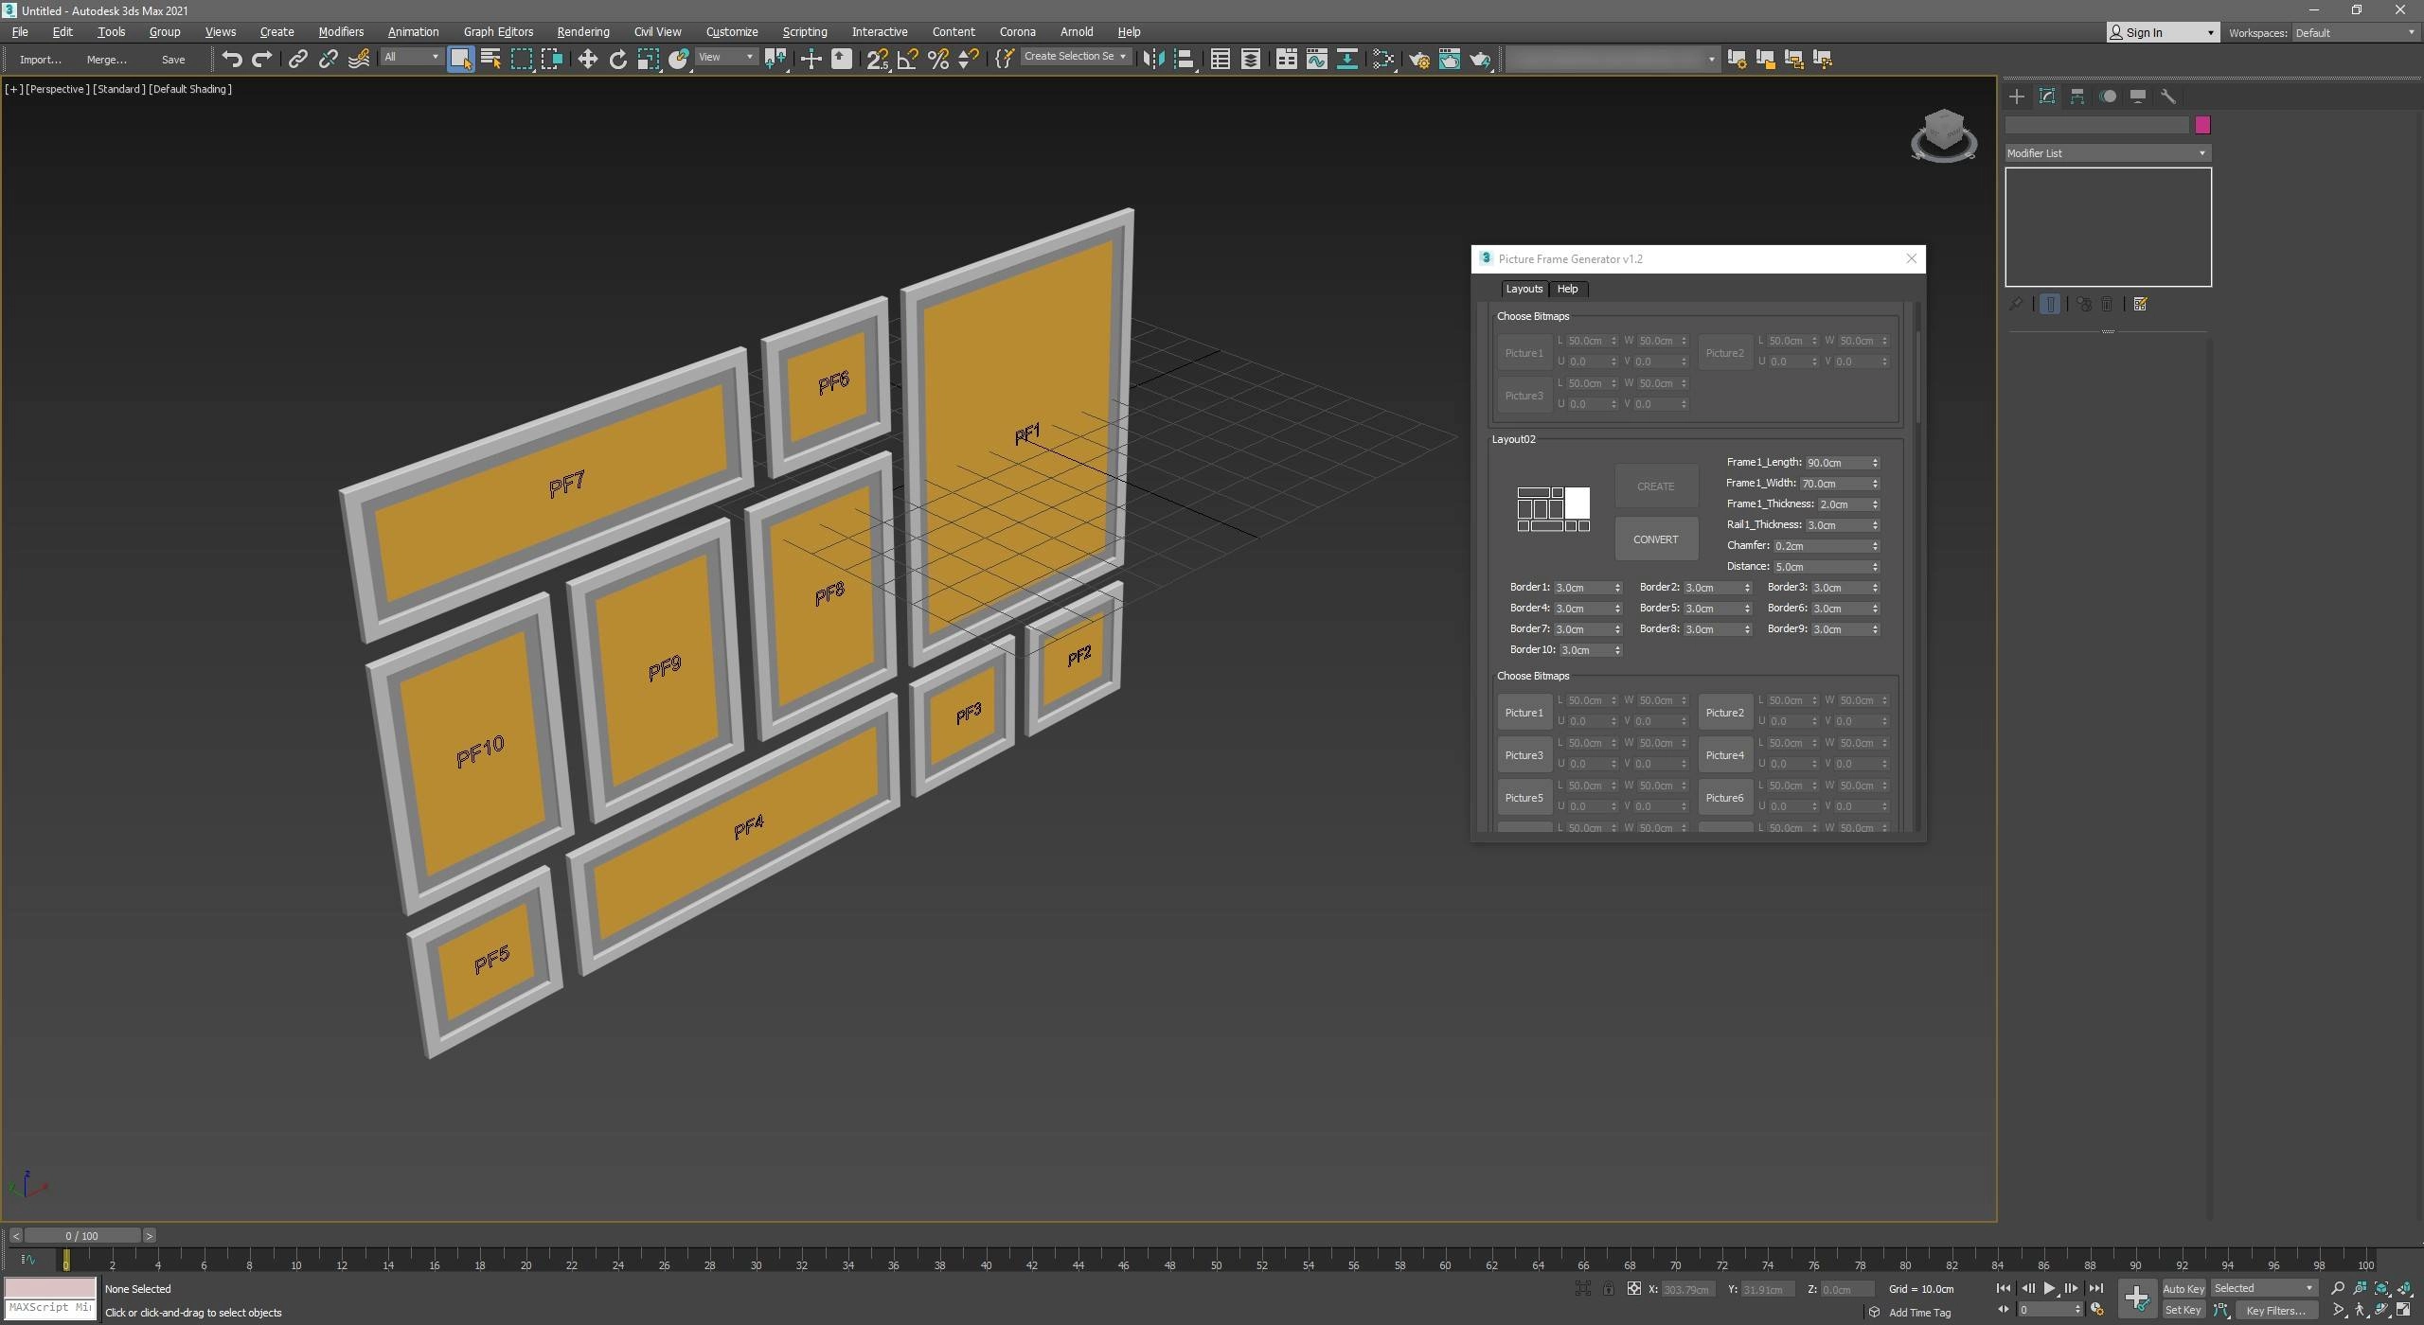Open Key Filters... button

(x=2275, y=1310)
